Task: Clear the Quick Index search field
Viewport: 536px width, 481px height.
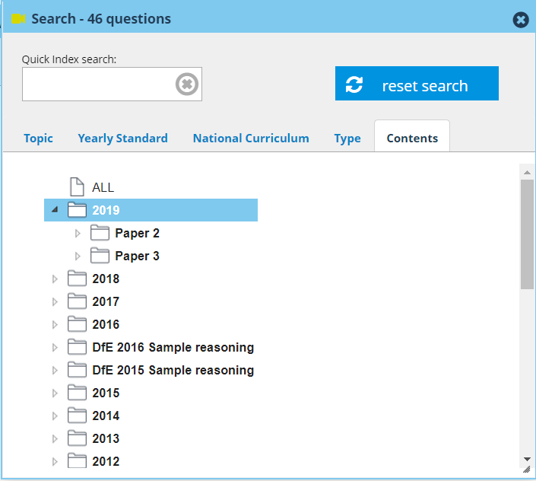Action: (187, 84)
